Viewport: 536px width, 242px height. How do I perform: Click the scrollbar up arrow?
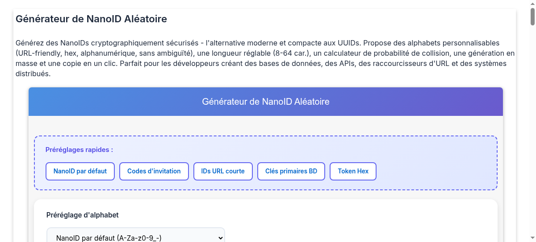(x=532, y=4)
